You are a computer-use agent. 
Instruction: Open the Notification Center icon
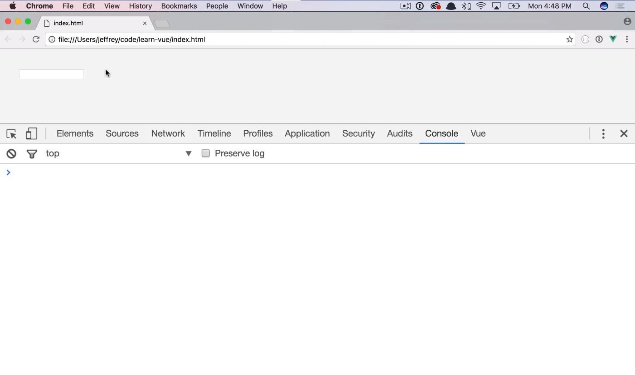620,6
